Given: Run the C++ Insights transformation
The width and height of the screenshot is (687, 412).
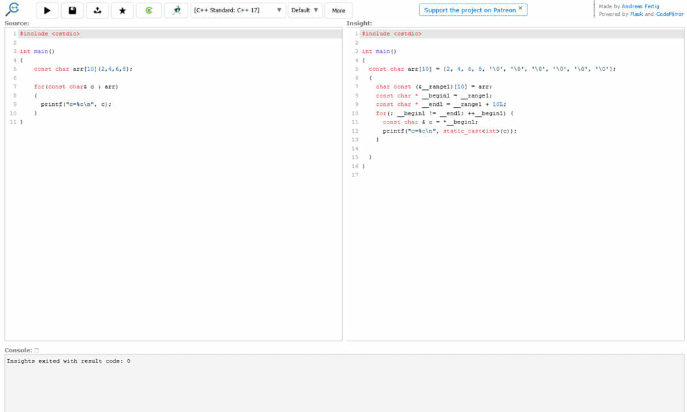Looking at the screenshot, I should tap(47, 10).
